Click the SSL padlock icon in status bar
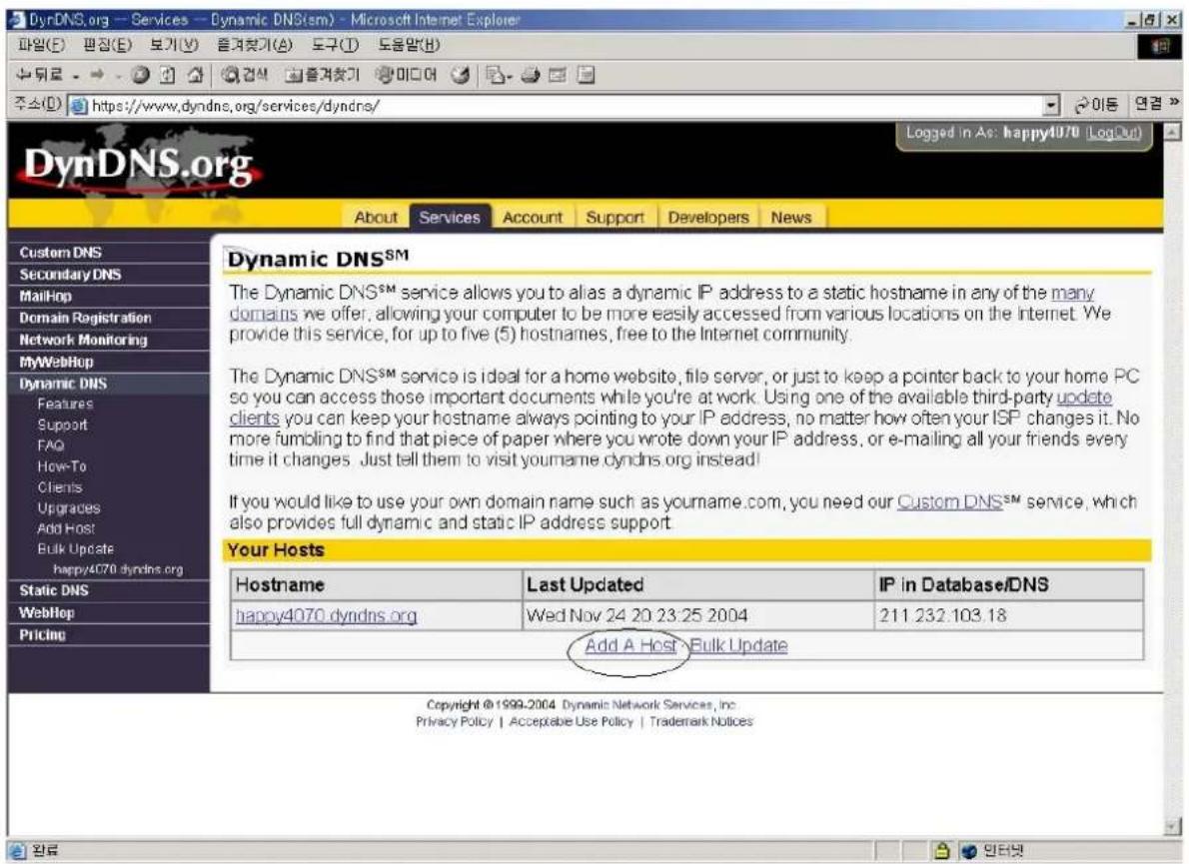This screenshot has height=864, width=1189. point(941,850)
